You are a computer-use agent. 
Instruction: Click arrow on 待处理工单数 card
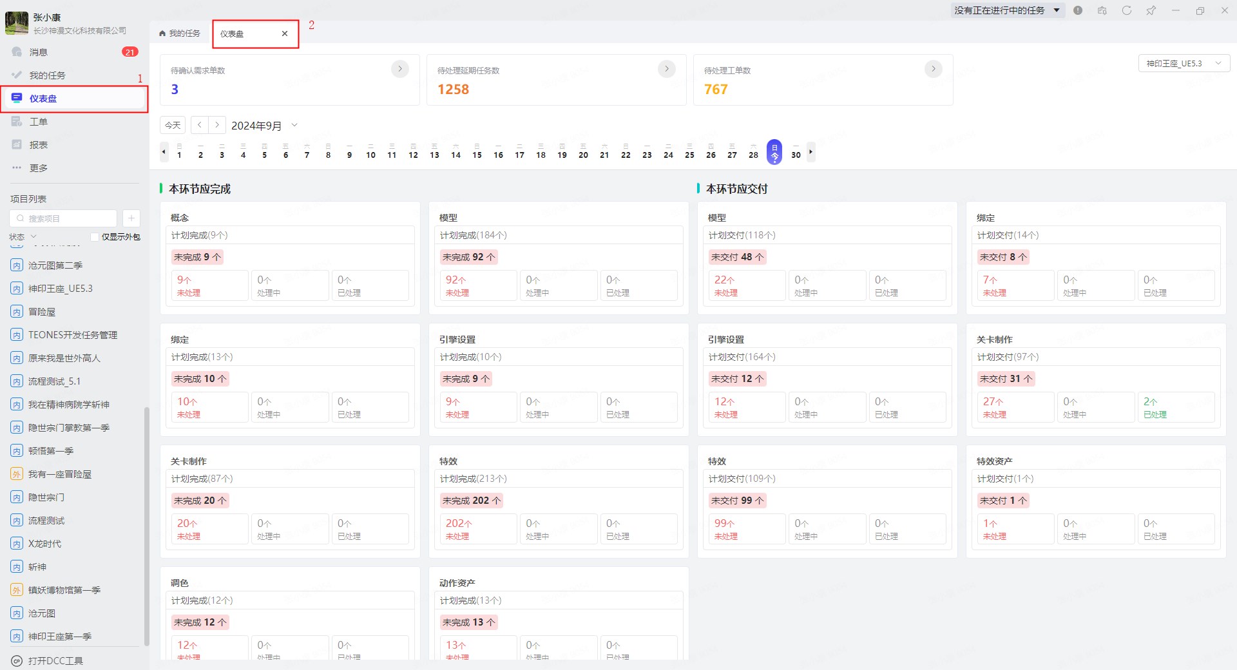pyautogui.click(x=933, y=69)
